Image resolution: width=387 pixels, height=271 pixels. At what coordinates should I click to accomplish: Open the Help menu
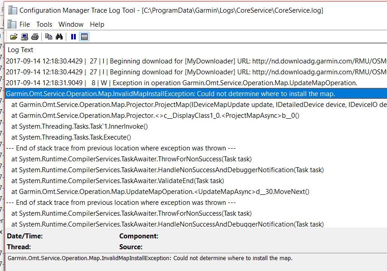pos(97,24)
